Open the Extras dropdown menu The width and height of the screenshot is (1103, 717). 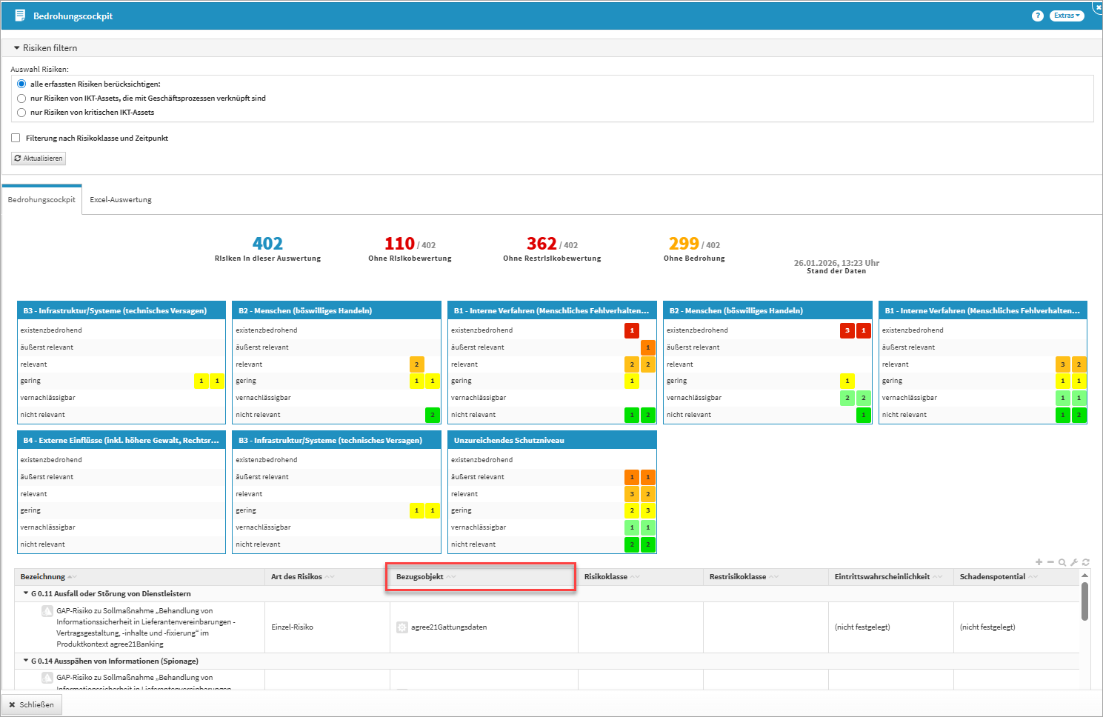pos(1067,16)
